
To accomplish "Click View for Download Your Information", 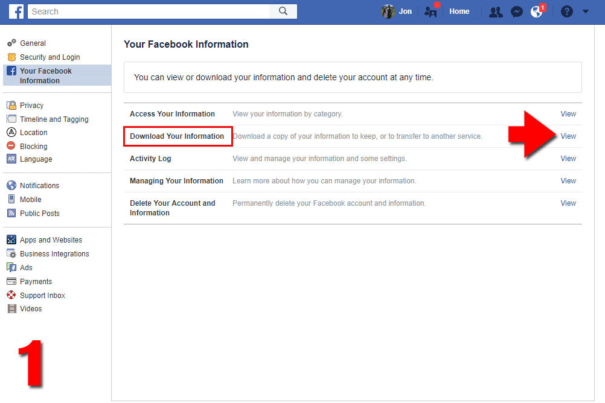I will (x=568, y=136).
